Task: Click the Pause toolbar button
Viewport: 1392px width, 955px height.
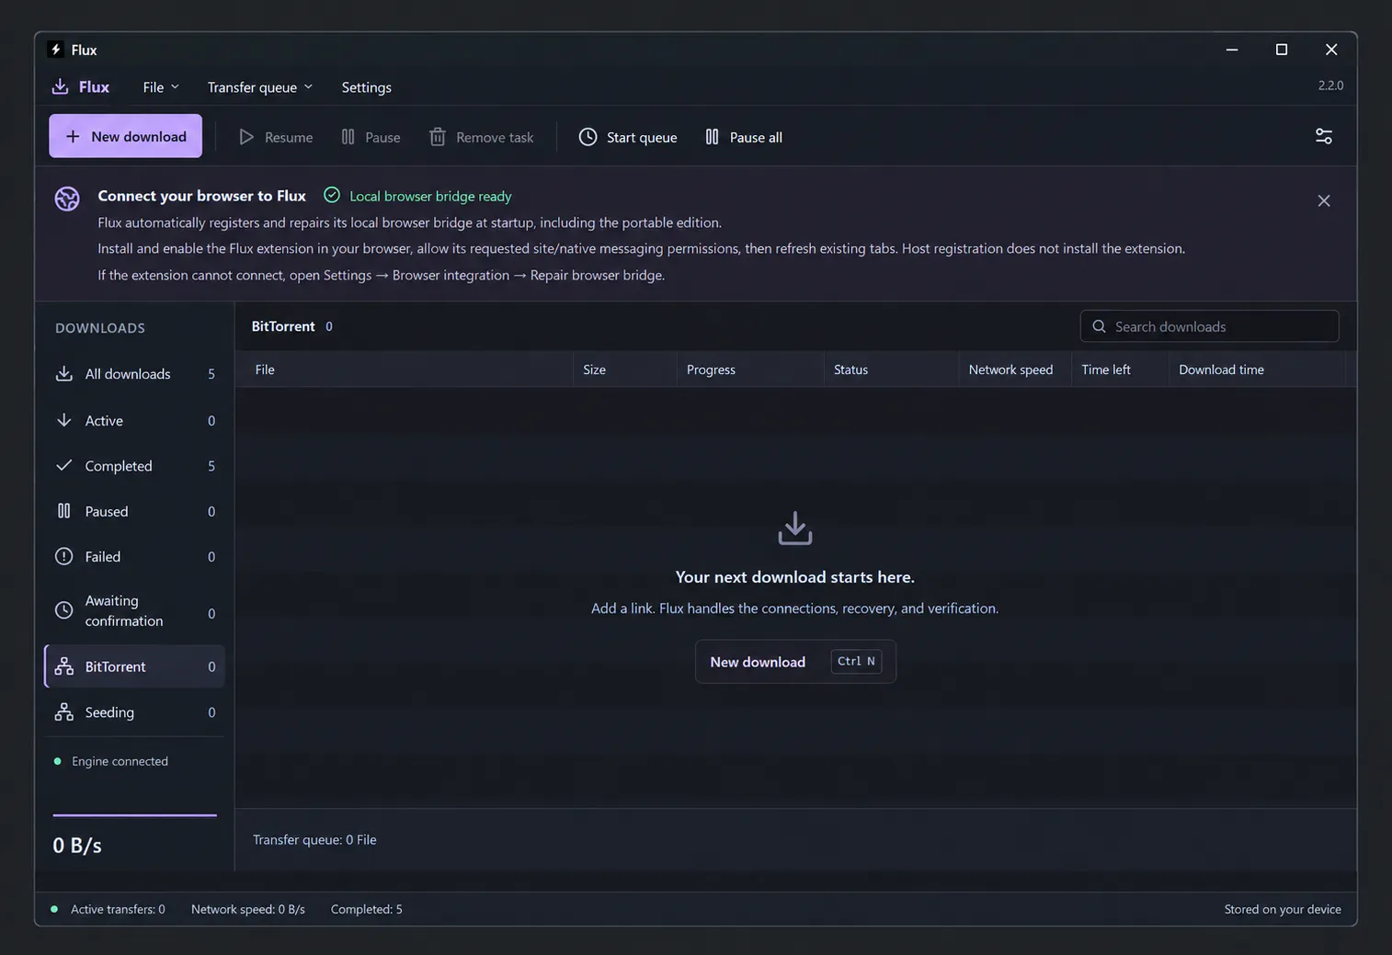Action: pyautogui.click(x=371, y=137)
